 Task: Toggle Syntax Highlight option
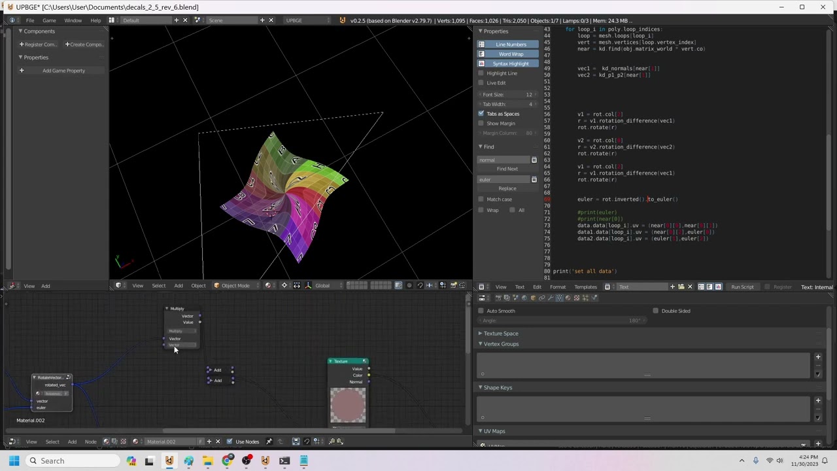tap(508, 63)
